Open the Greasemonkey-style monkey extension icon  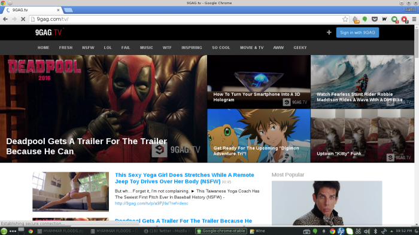[x=356, y=19]
